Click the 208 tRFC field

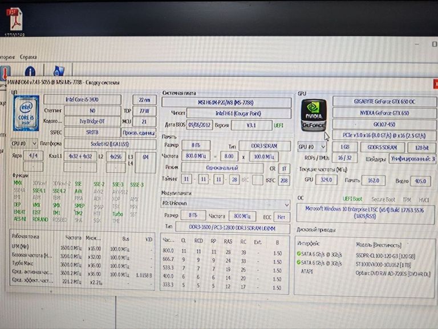(284, 180)
